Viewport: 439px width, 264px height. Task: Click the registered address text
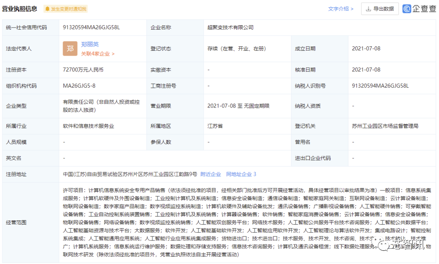(x=130, y=174)
